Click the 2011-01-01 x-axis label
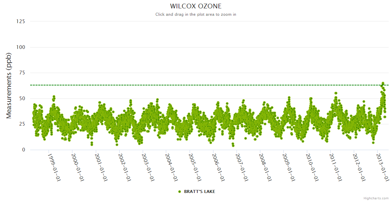 coord(335,167)
